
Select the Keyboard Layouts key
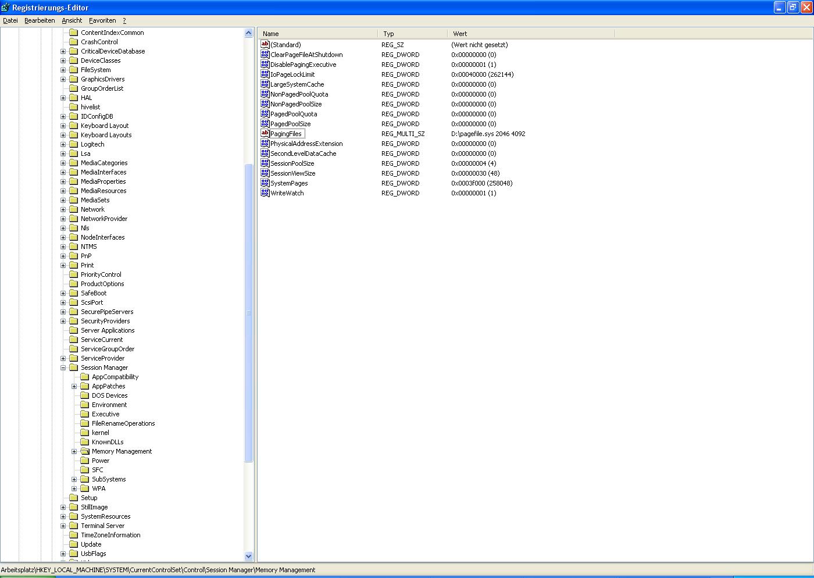(106, 135)
